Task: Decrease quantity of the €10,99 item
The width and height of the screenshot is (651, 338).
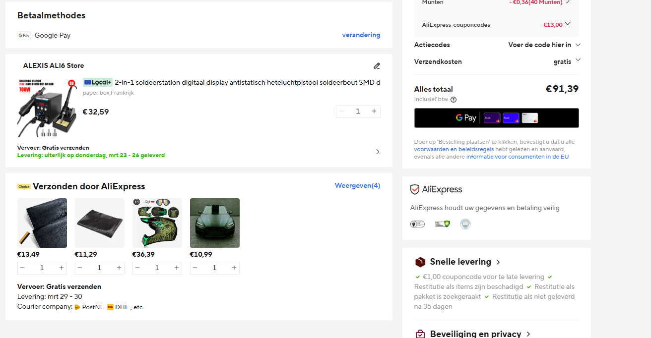Action: click(195, 268)
